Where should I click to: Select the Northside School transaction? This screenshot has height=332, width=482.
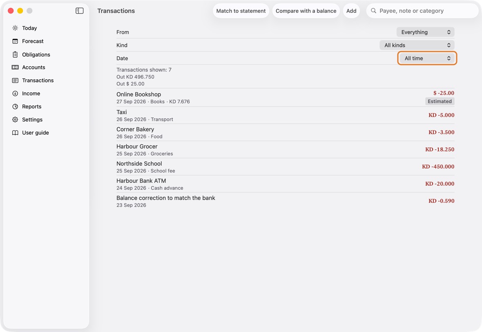[x=285, y=167]
